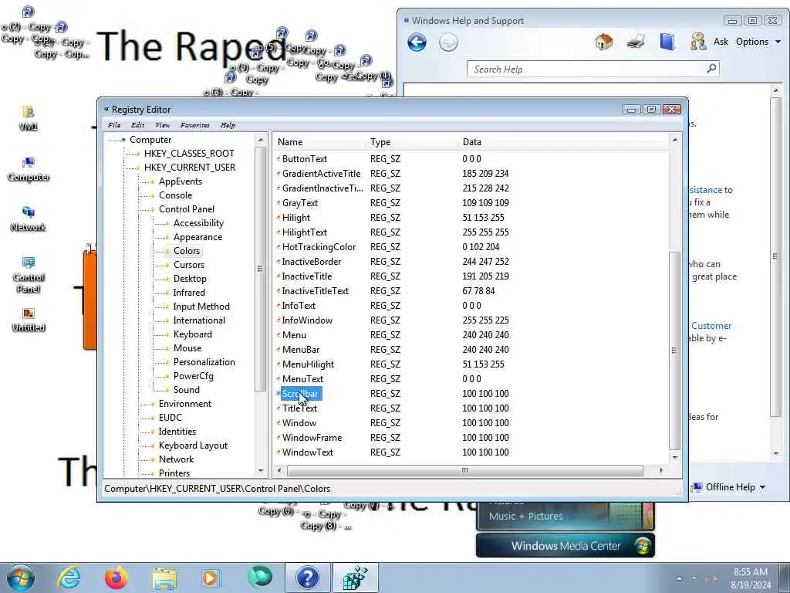Screen dimensions: 790x593
Task: Open the Customer link in Help window
Action: (x=711, y=326)
